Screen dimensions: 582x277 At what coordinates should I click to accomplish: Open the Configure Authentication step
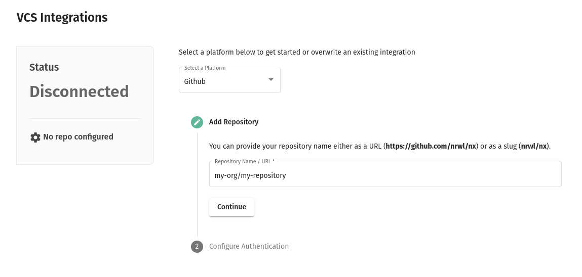coord(249,246)
